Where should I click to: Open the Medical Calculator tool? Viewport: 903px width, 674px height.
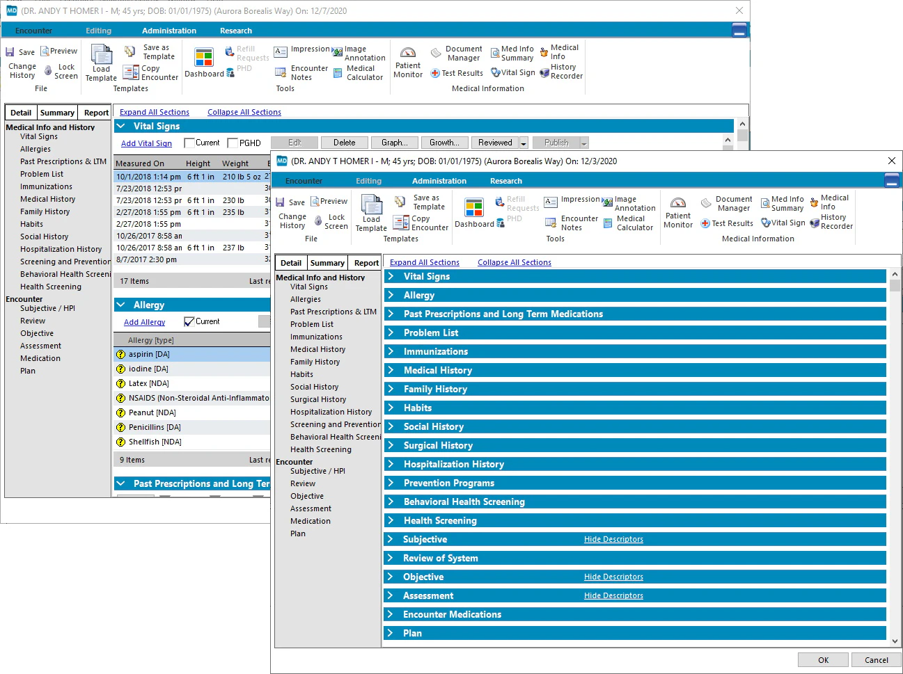629,223
